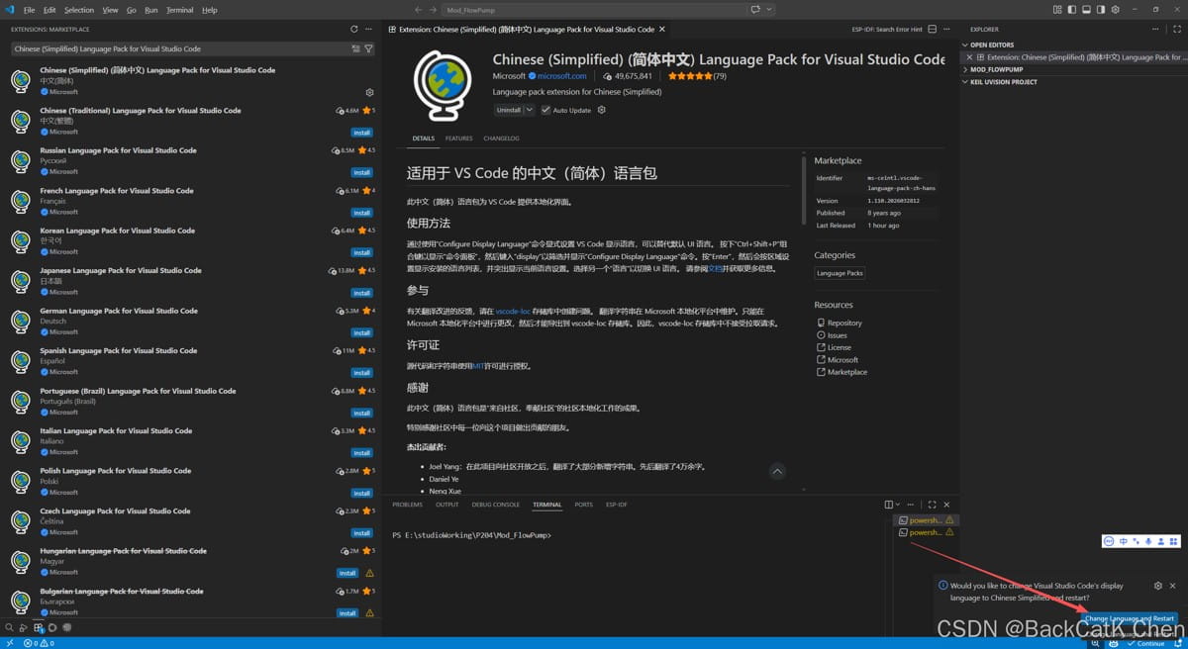Clear the extensions search results icon
The width and height of the screenshot is (1188, 649).
(x=356, y=48)
